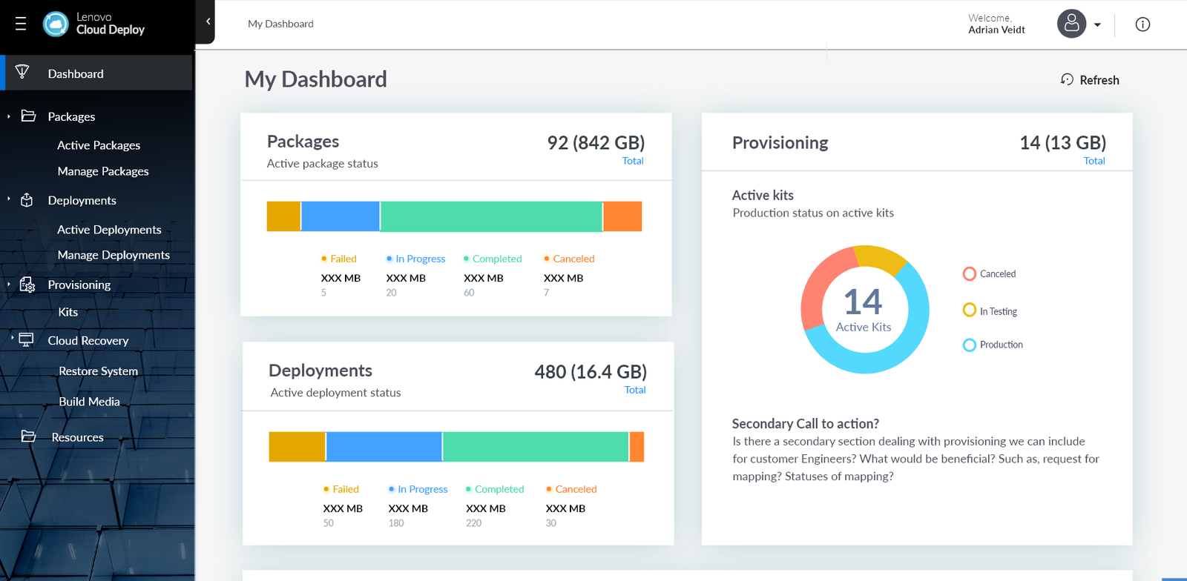Open Manage Deployments from the sidebar
Viewport: 1187px width, 581px height.
coord(114,255)
